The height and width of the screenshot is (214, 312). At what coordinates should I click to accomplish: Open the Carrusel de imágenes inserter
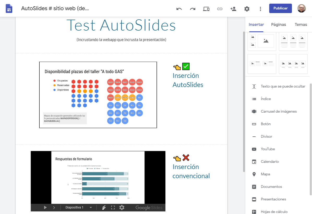click(x=279, y=111)
